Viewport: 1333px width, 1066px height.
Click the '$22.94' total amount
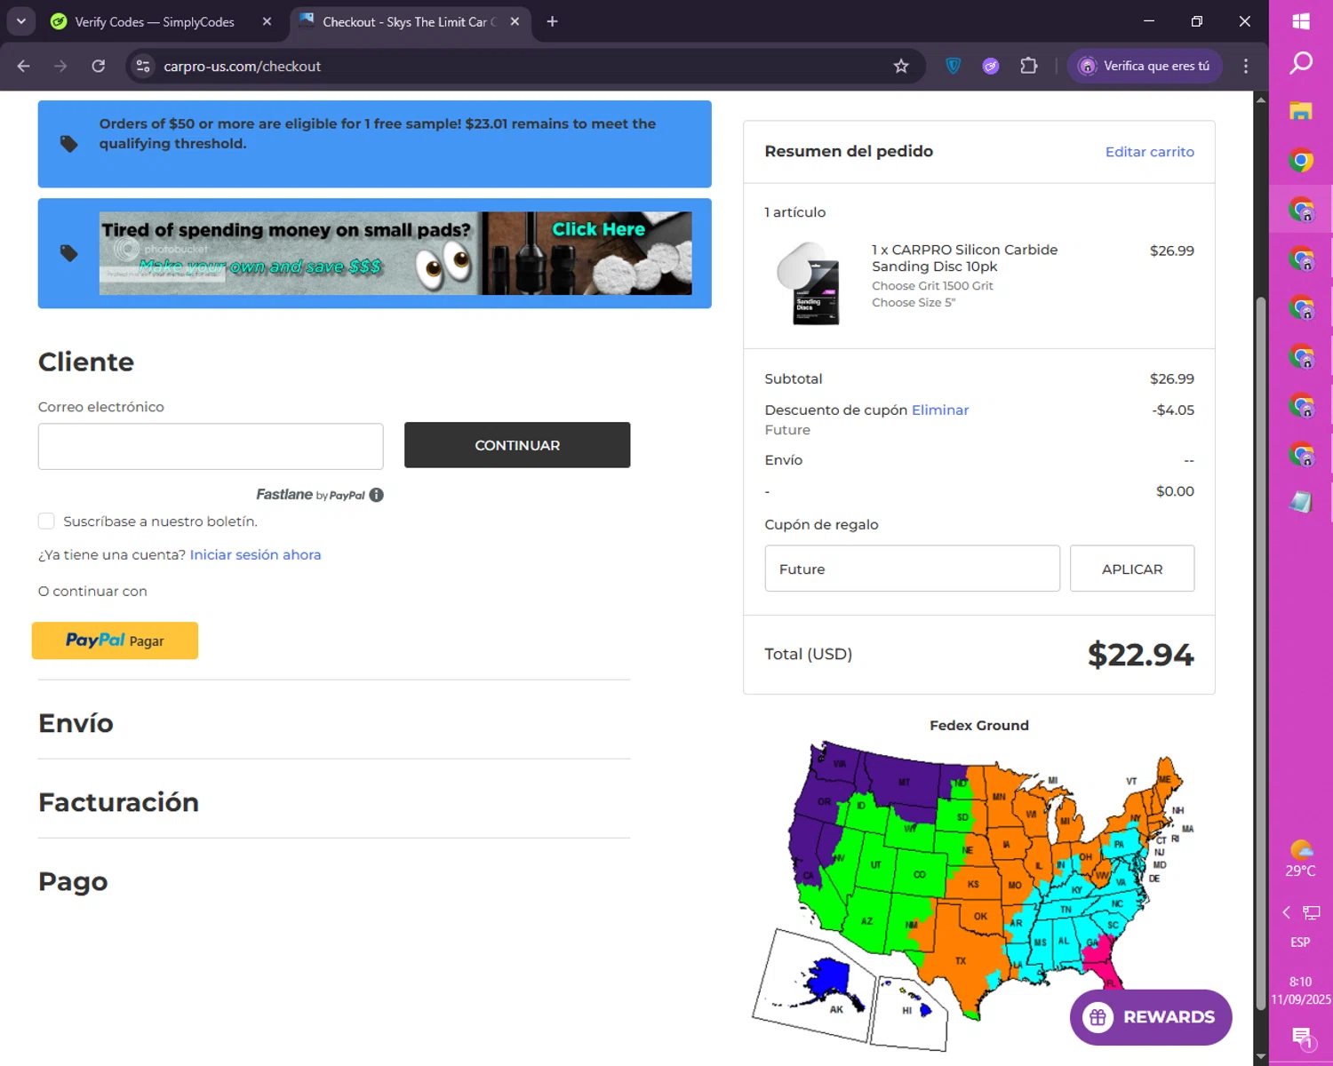1141,655
